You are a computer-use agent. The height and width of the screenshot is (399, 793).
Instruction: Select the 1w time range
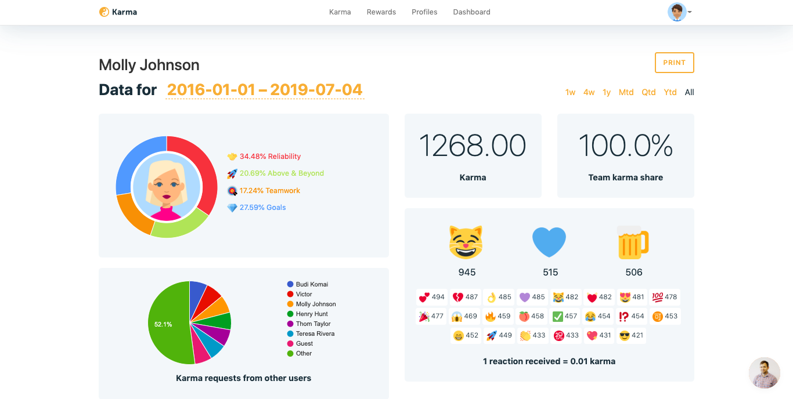tap(571, 92)
